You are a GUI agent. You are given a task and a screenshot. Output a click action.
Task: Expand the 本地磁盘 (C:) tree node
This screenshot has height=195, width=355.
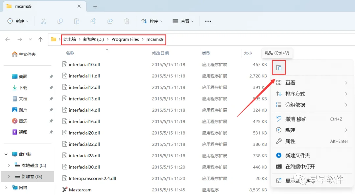(x=9, y=165)
